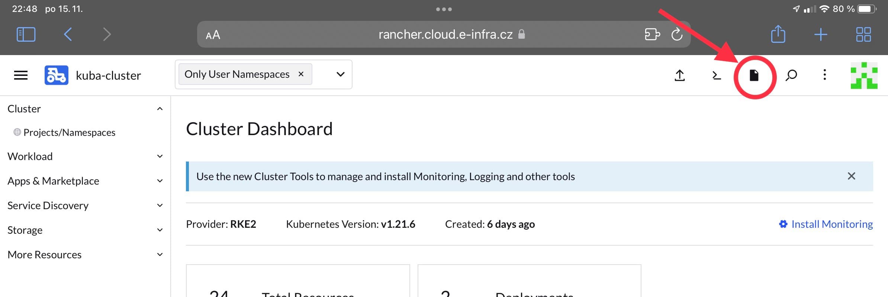This screenshot has height=297, width=888.
Task: Click the Import YAML upload icon
Action: pos(679,75)
